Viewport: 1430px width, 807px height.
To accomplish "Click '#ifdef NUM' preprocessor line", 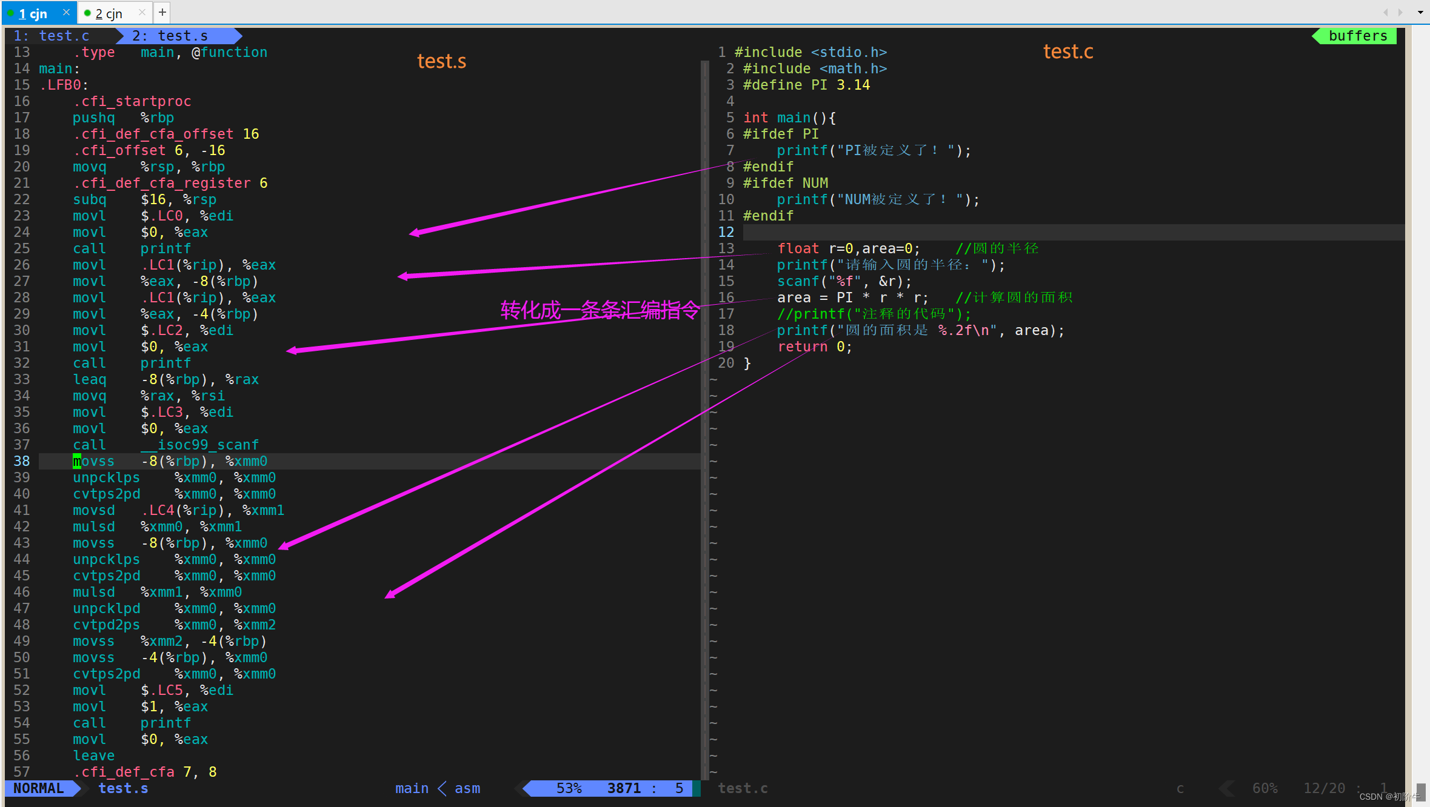I will [786, 183].
